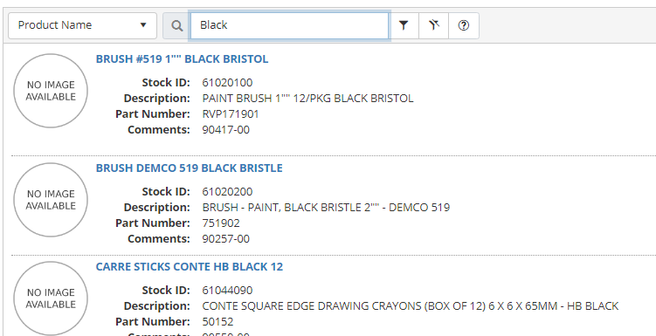Click Stock ID value 61044090
Viewport: 656px width, 336px height.
227,290
